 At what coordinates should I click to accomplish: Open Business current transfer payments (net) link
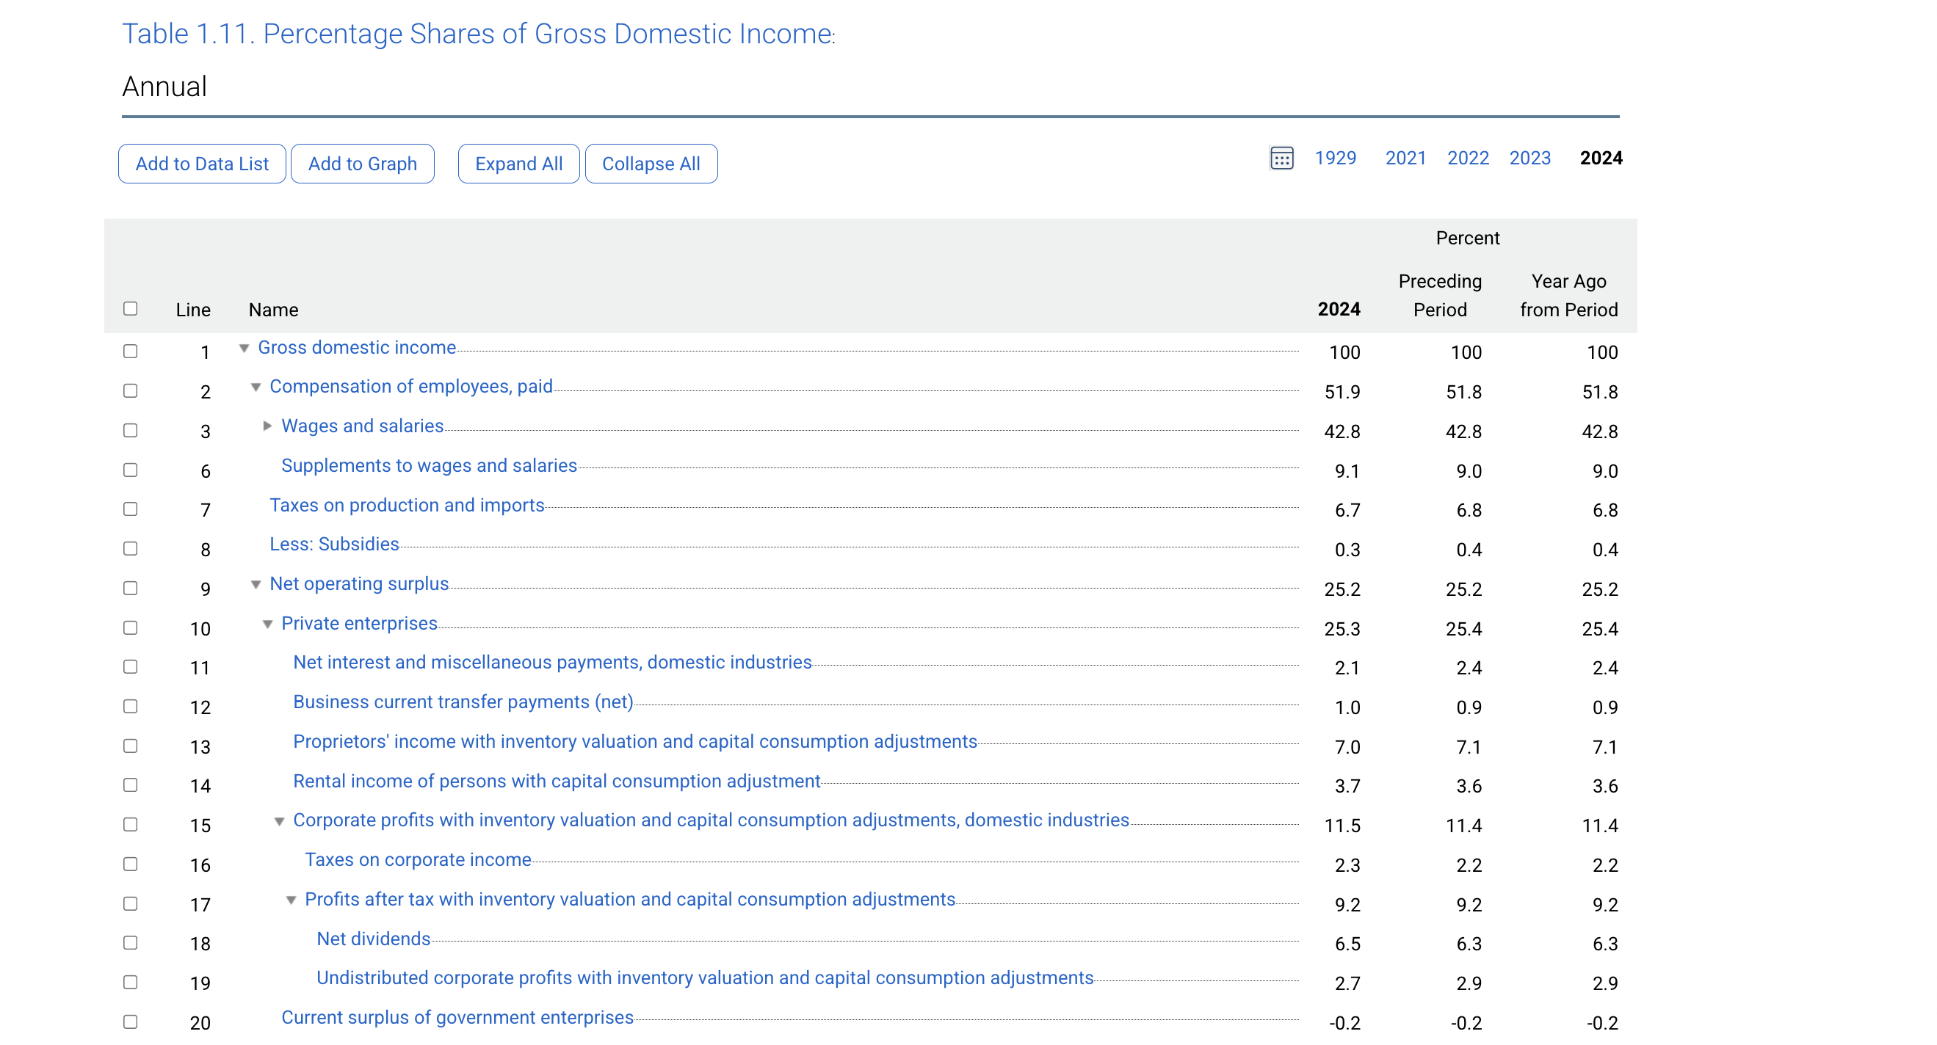click(463, 702)
